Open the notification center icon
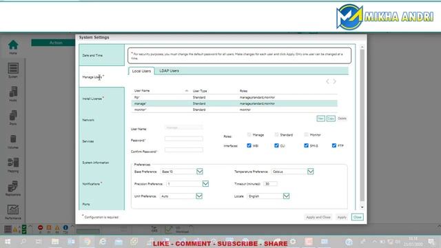Image resolution: width=441 pixels, height=248 pixels. click(431, 242)
